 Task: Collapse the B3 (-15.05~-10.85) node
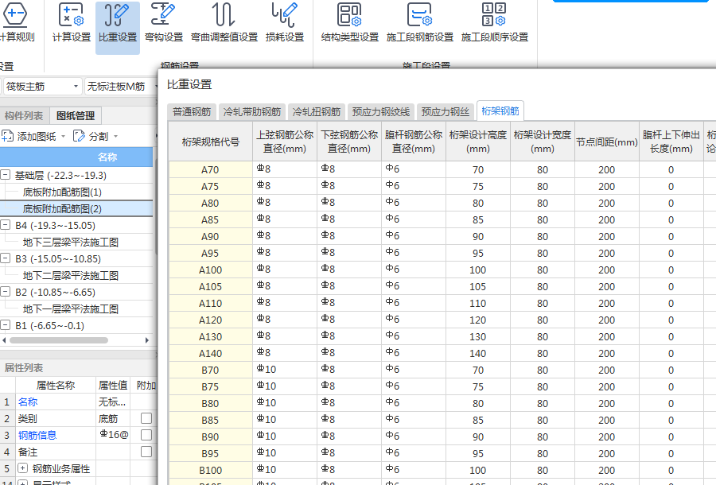[5, 258]
